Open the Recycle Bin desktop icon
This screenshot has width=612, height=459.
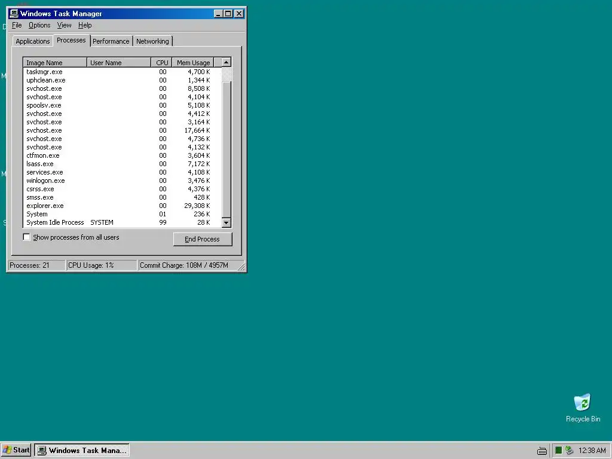pos(583,408)
